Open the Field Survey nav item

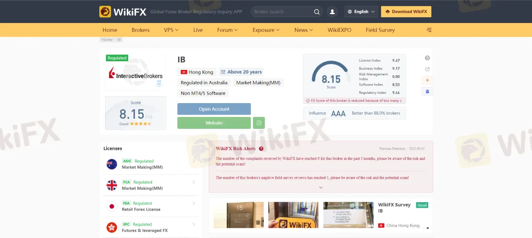380,30
